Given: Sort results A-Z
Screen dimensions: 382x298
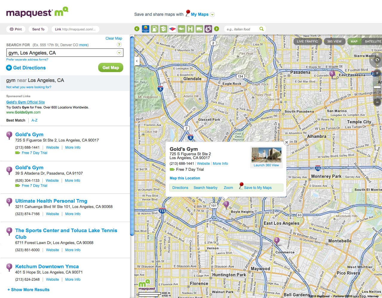Looking at the screenshot, I should (x=35, y=120).
